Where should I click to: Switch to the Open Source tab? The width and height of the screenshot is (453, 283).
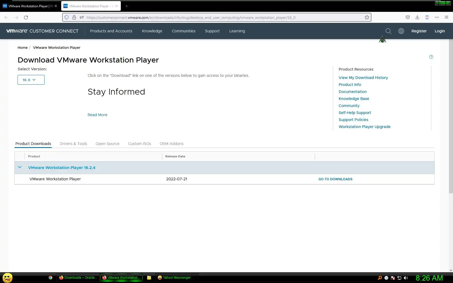click(108, 144)
